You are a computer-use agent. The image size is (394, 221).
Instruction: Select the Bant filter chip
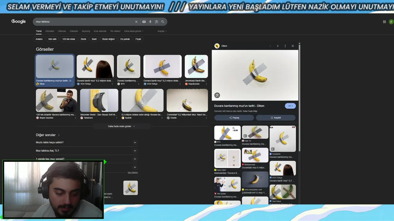tap(94, 39)
